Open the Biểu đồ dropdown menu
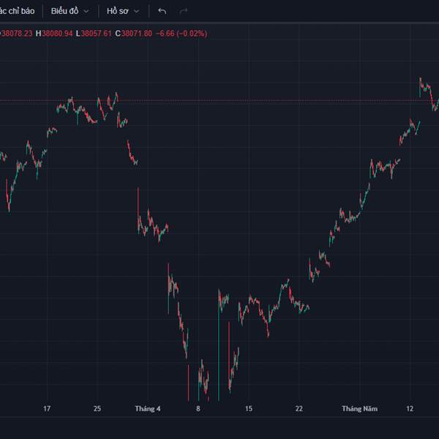The image size is (439, 439). tap(70, 11)
